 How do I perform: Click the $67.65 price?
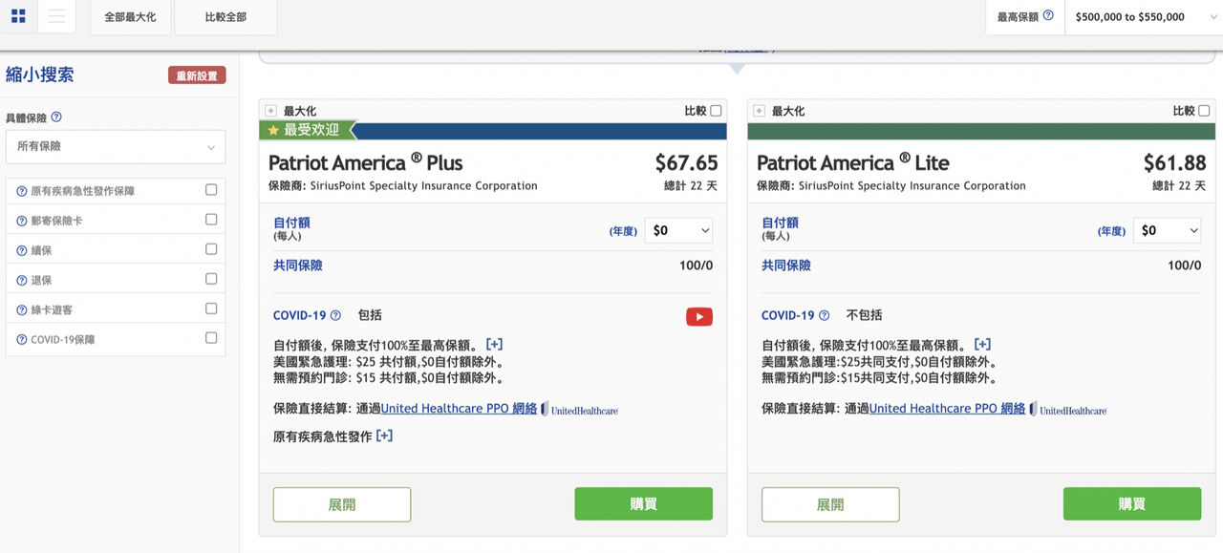(686, 163)
